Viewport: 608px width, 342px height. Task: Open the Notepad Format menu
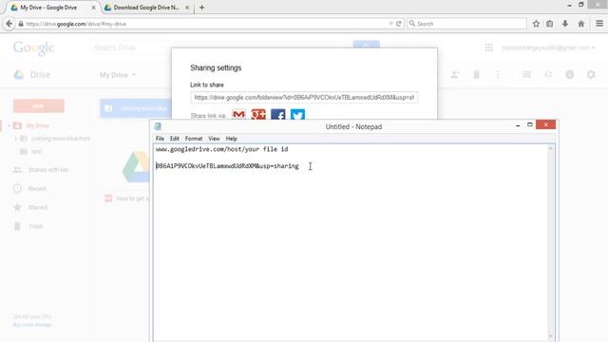click(194, 139)
